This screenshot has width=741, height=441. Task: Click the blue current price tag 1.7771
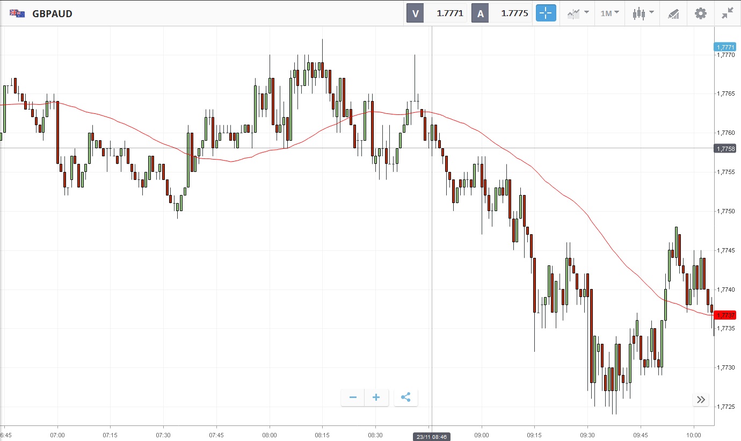click(725, 47)
